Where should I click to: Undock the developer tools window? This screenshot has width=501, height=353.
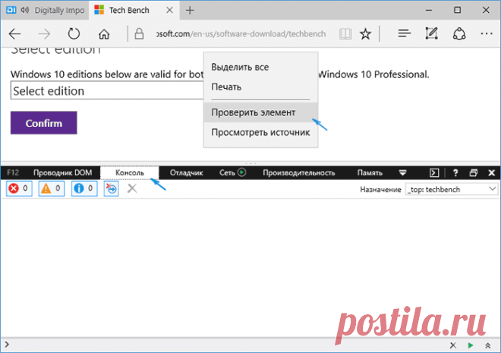tap(474, 173)
